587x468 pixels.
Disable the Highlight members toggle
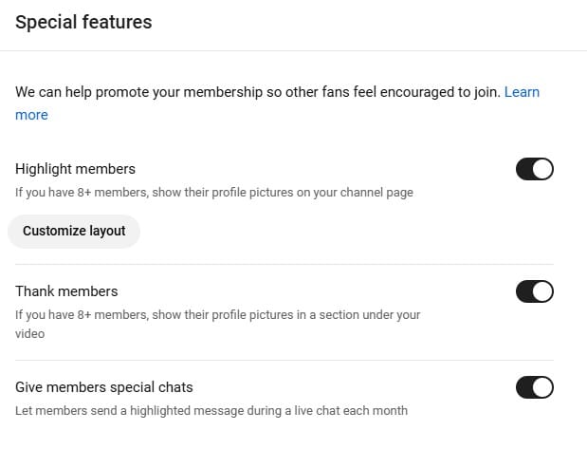534,169
